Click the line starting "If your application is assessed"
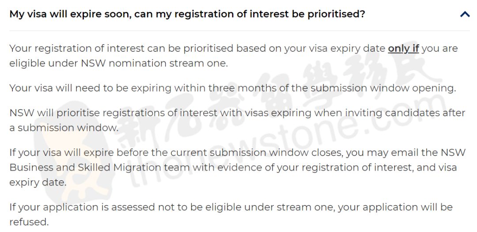 (231, 207)
